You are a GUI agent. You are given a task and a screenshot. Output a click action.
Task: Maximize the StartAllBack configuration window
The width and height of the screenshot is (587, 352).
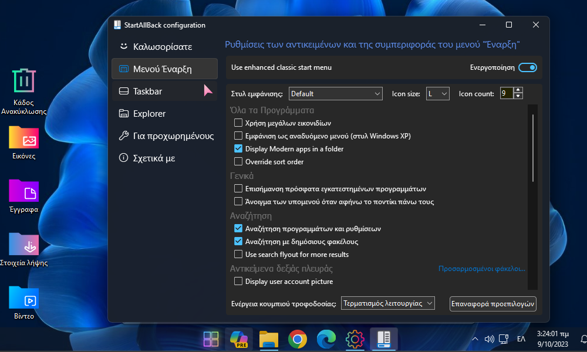(x=509, y=25)
